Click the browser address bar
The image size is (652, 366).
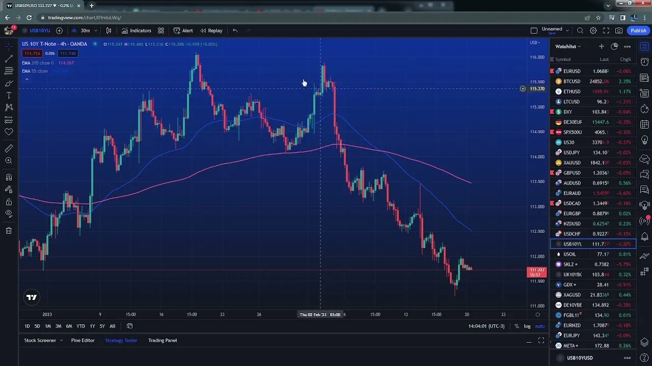pos(311,17)
